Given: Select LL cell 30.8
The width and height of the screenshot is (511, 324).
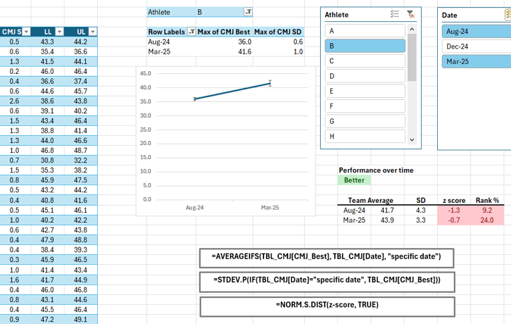Looking at the screenshot, I should 47,160.
